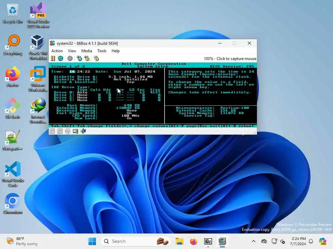Viewport: 333px width, 249px height.
Task: Click the first floppy drive status bar icon
Action: point(52,131)
